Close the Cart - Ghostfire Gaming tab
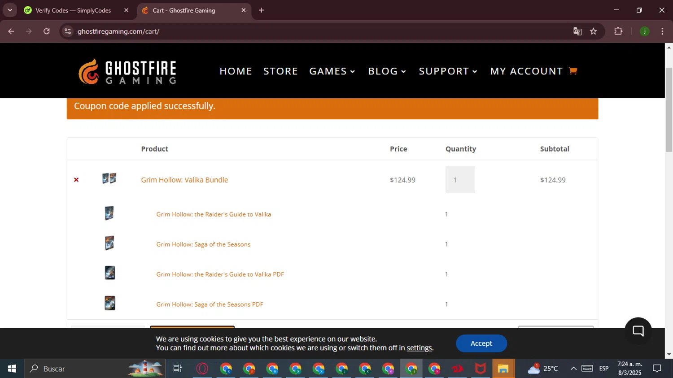673x378 pixels. (244, 10)
